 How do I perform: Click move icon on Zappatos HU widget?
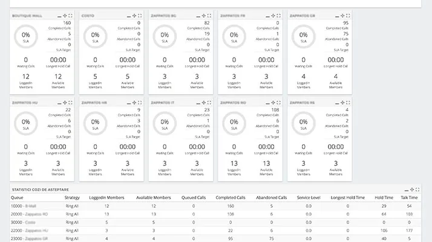[65, 103]
